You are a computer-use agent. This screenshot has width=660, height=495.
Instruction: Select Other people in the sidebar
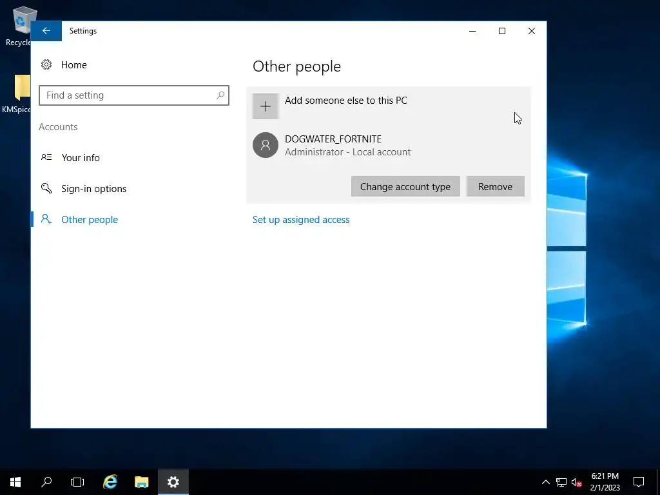click(89, 220)
